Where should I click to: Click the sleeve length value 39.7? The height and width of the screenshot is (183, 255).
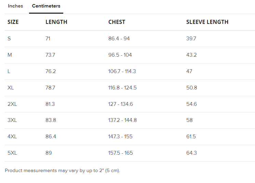(x=191, y=39)
